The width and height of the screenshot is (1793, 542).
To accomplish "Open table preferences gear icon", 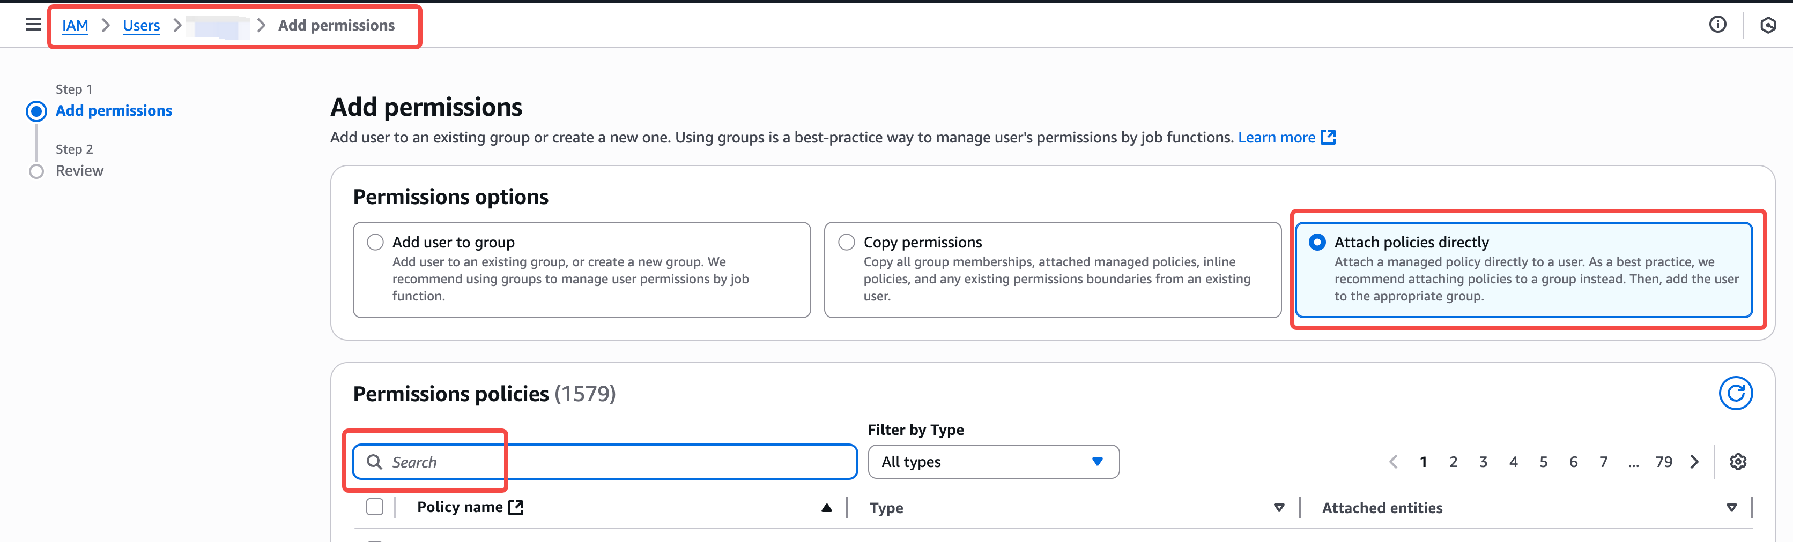I will (x=1738, y=462).
